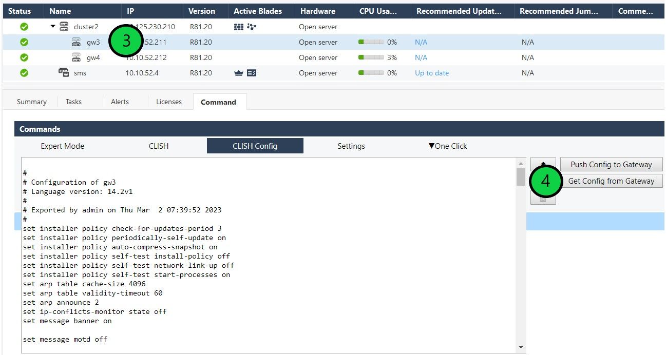Click the line 'set message banner on'
The image size is (666, 355).
coord(67,321)
